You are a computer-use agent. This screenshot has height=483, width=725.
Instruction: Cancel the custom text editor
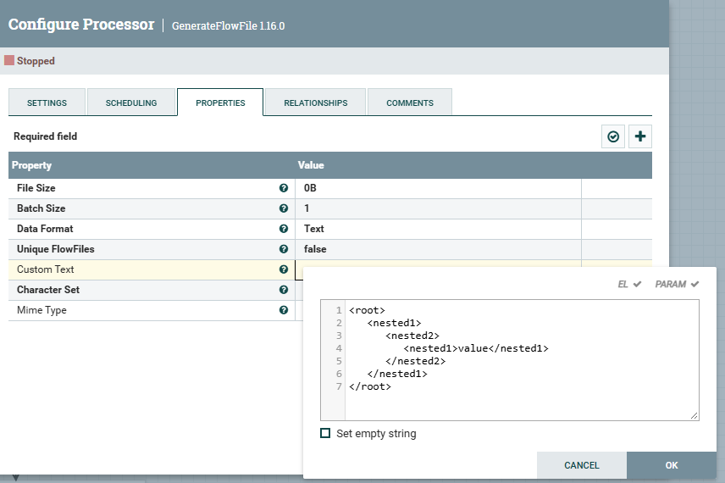[x=581, y=465]
